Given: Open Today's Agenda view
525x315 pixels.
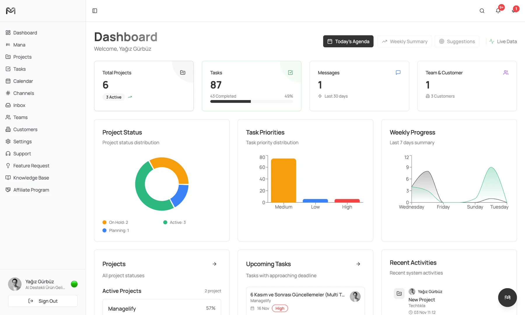Looking at the screenshot, I should click(348, 41).
